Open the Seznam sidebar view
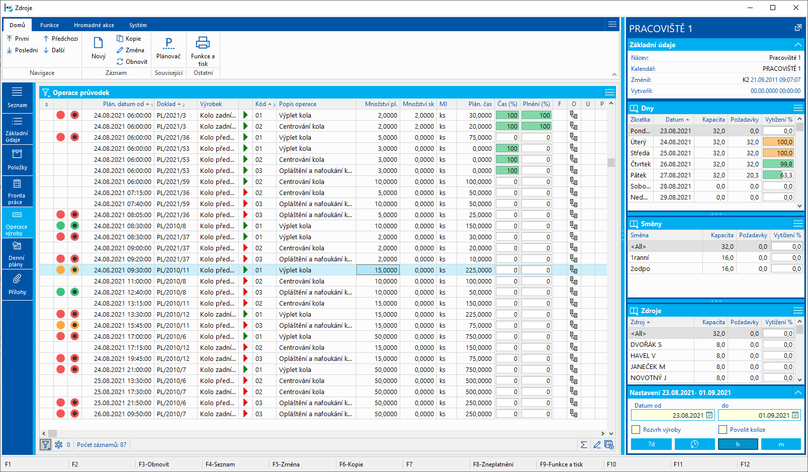Image resolution: width=808 pixels, height=472 pixels. (x=17, y=98)
